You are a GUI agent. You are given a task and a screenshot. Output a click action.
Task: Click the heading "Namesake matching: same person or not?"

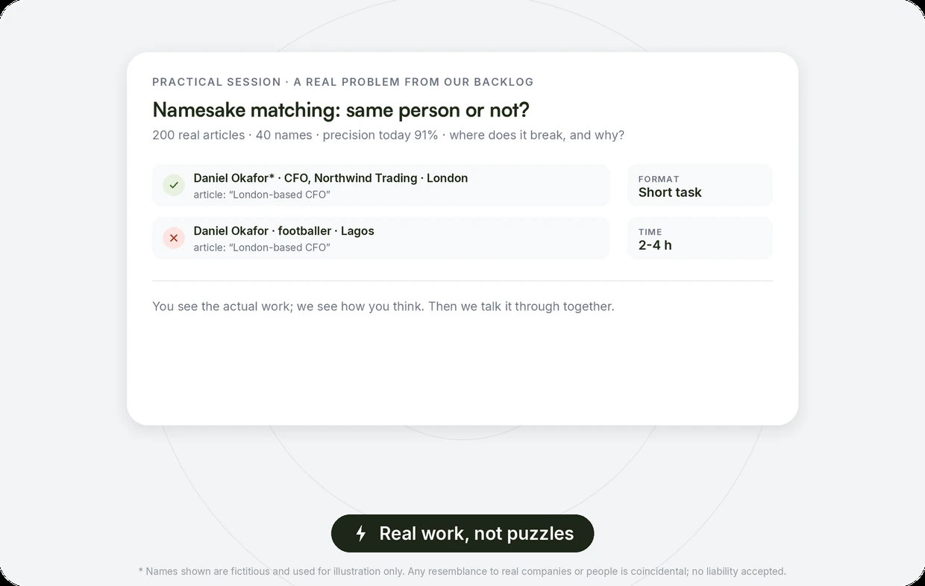341,110
